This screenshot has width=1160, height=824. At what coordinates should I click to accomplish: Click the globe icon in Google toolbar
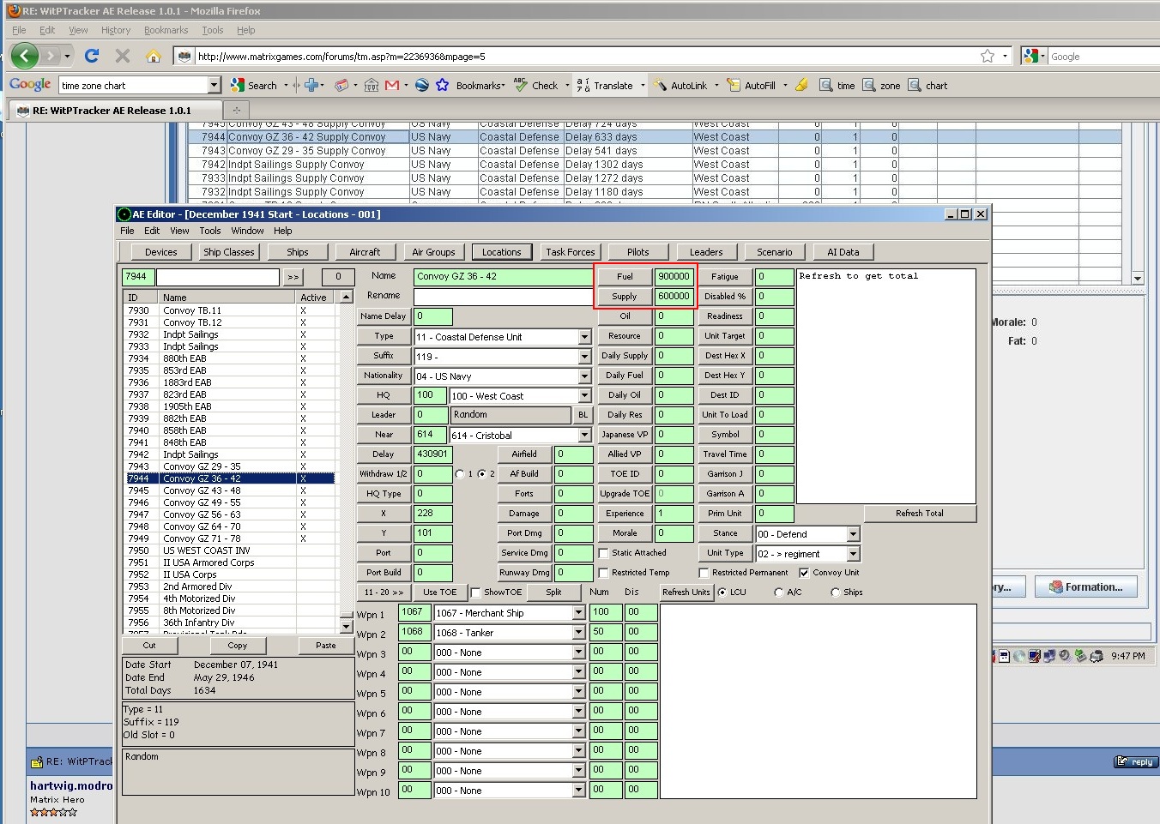point(422,86)
